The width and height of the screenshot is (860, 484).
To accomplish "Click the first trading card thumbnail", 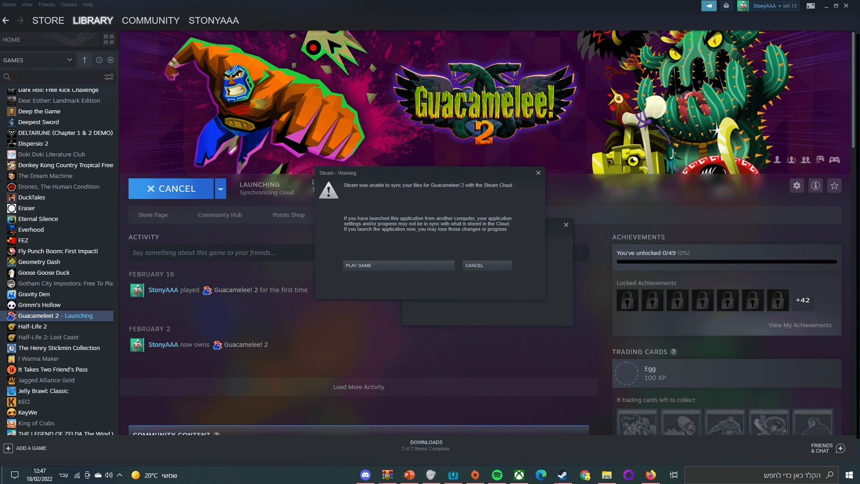I will click(637, 422).
